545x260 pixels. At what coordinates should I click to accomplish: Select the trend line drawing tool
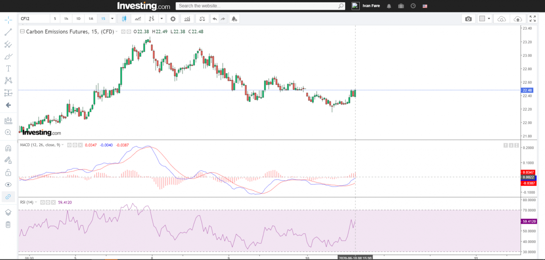pos(8,32)
